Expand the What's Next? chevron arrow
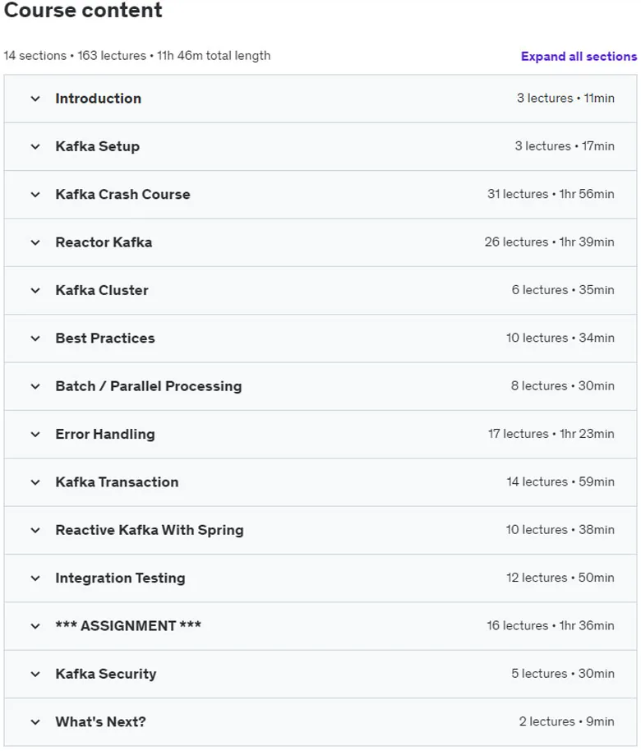 point(35,722)
